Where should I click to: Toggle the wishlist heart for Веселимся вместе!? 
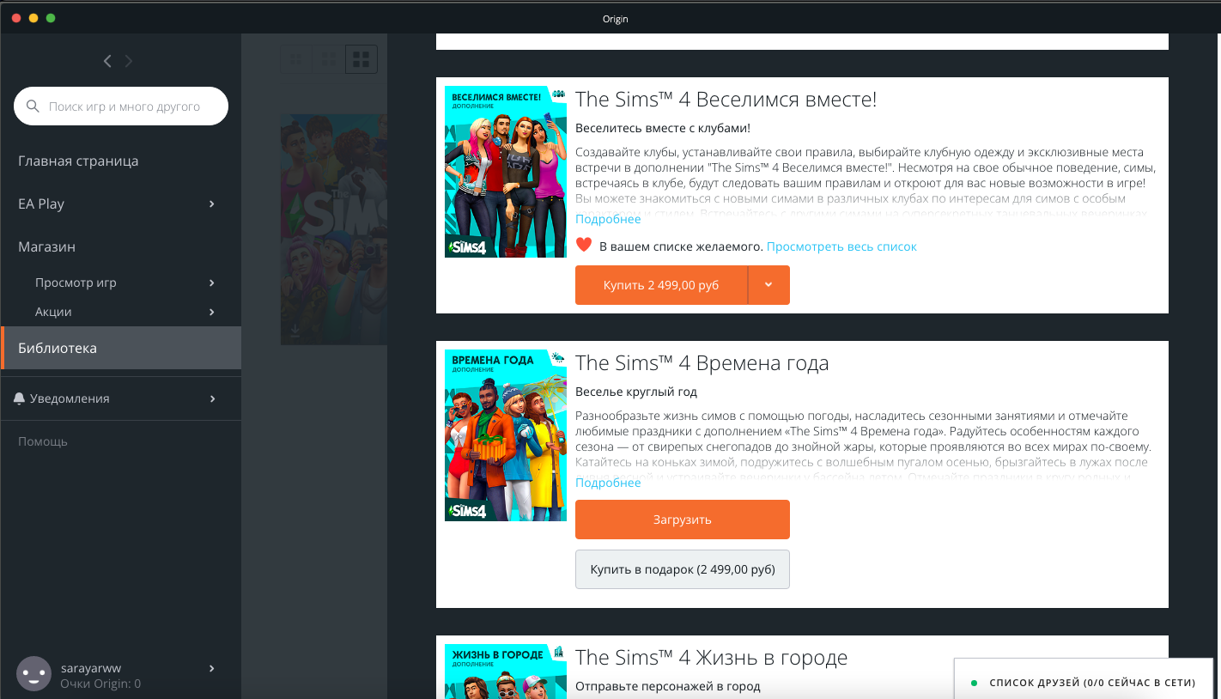pyautogui.click(x=583, y=244)
